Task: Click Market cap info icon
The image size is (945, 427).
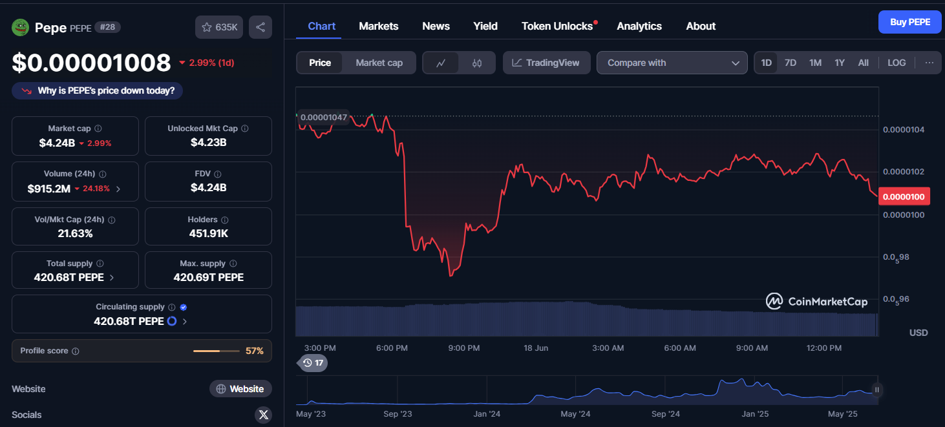Action: coord(98,129)
